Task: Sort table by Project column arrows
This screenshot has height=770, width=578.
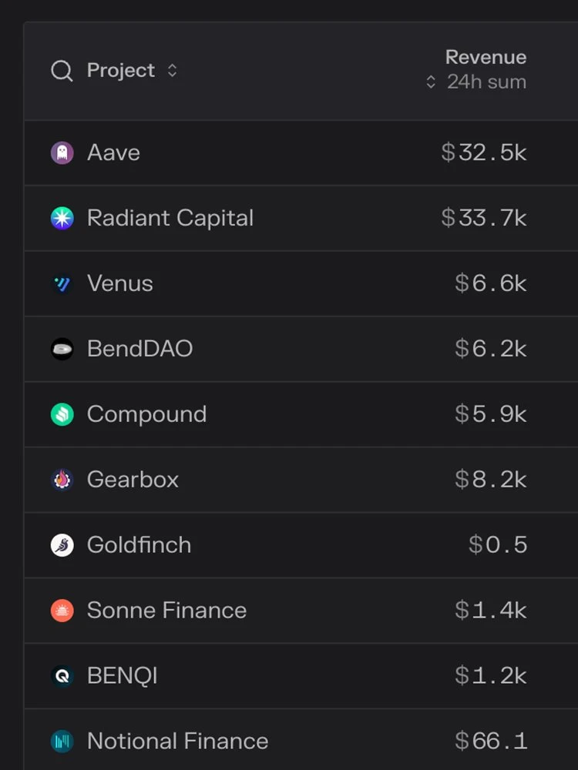Action: click(x=173, y=71)
